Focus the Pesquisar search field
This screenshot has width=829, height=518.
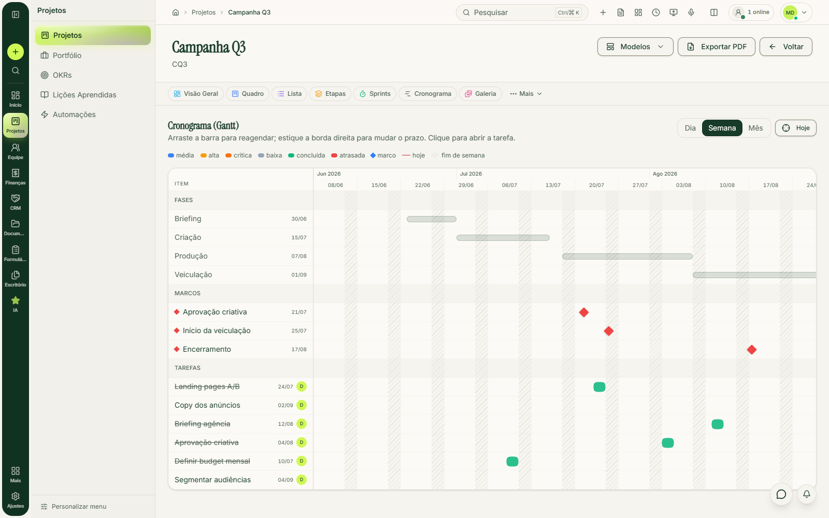click(522, 12)
